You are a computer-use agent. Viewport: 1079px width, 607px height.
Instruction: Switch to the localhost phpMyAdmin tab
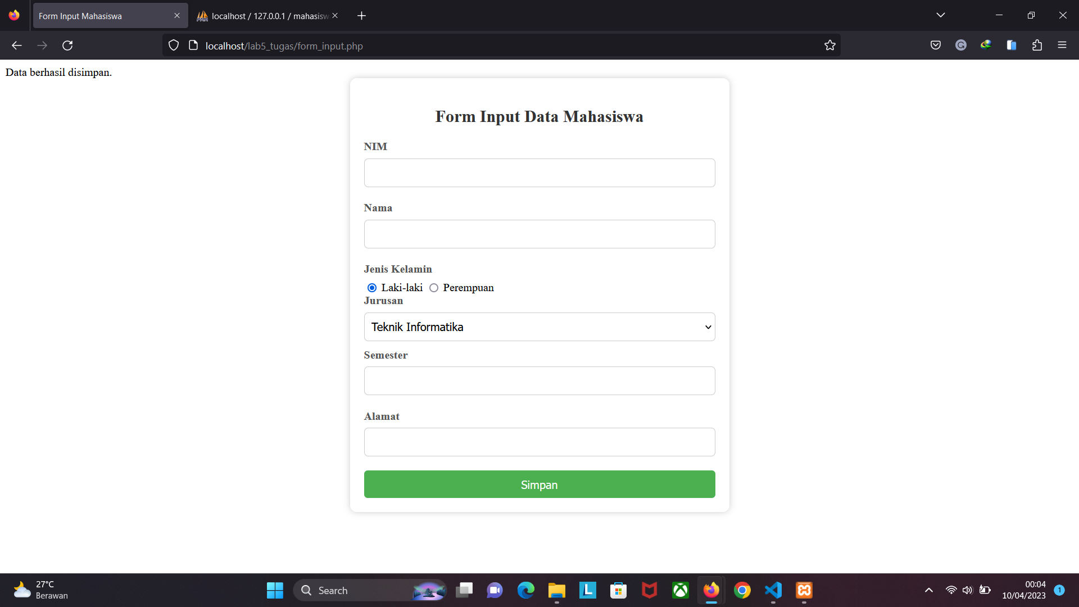(264, 16)
